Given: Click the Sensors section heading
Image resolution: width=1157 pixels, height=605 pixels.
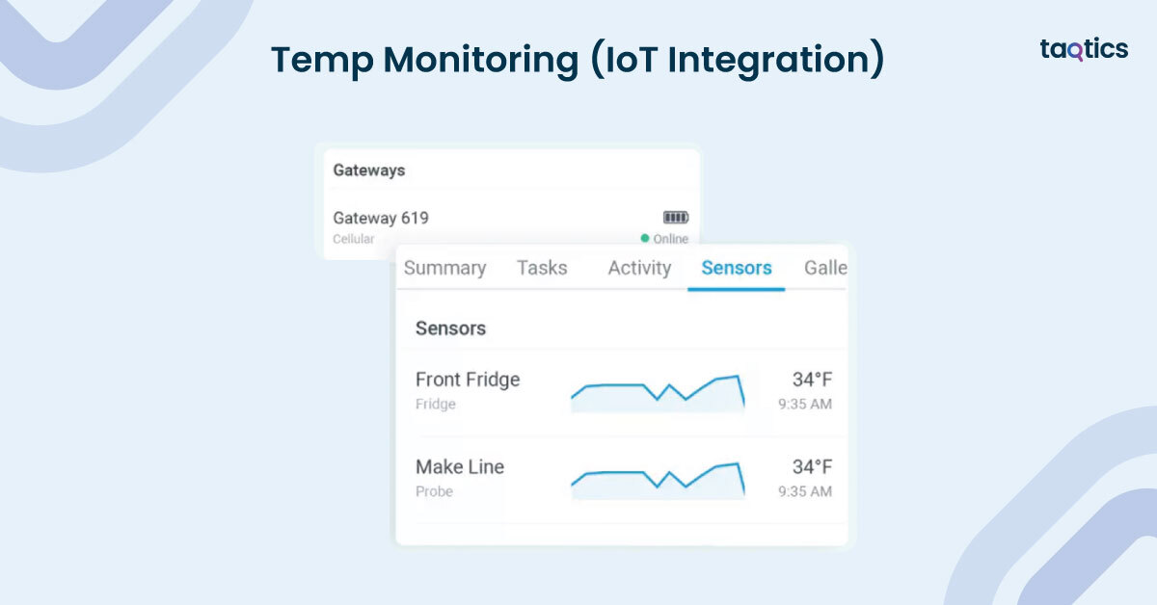Looking at the screenshot, I should click(450, 329).
